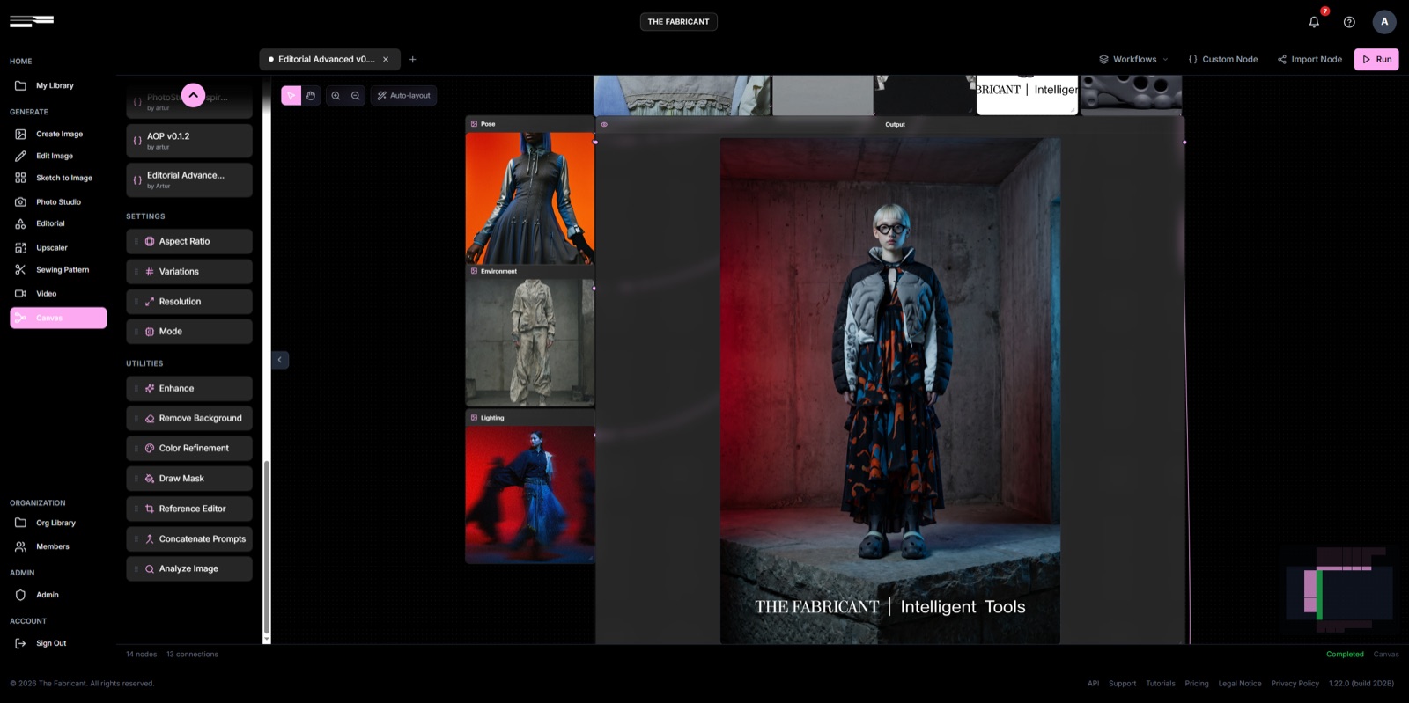Add the Aspect Ratio setting node
This screenshot has height=703, width=1409.
189,241
